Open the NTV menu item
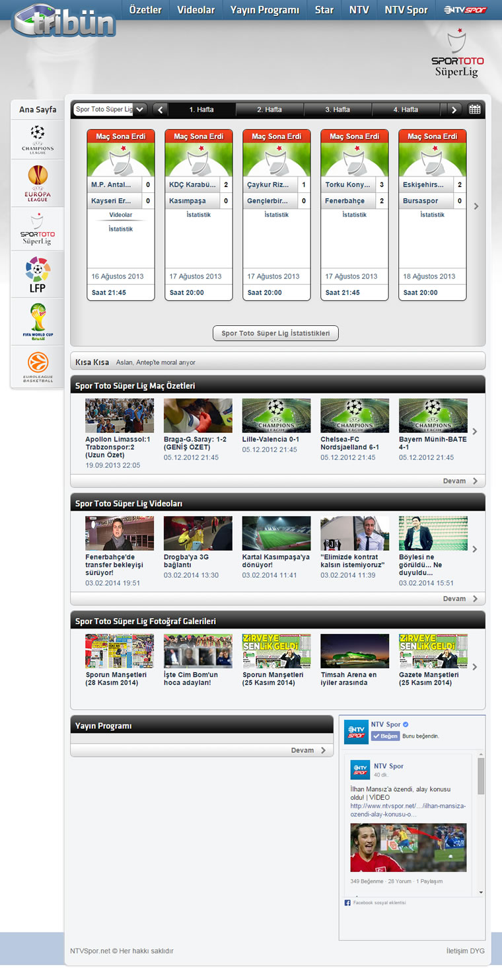Viewport: 502px width, 975px height. 359,10
